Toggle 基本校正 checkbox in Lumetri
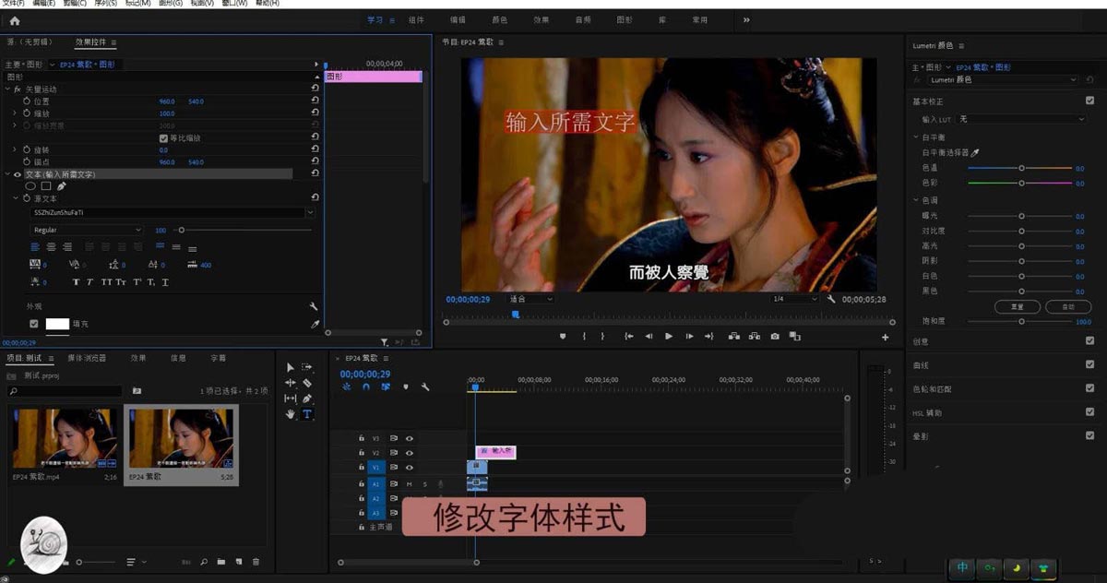 click(1089, 101)
